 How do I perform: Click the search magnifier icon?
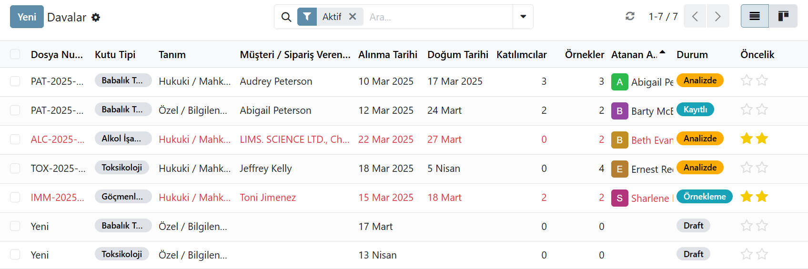pyautogui.click(x=286, y=17)
